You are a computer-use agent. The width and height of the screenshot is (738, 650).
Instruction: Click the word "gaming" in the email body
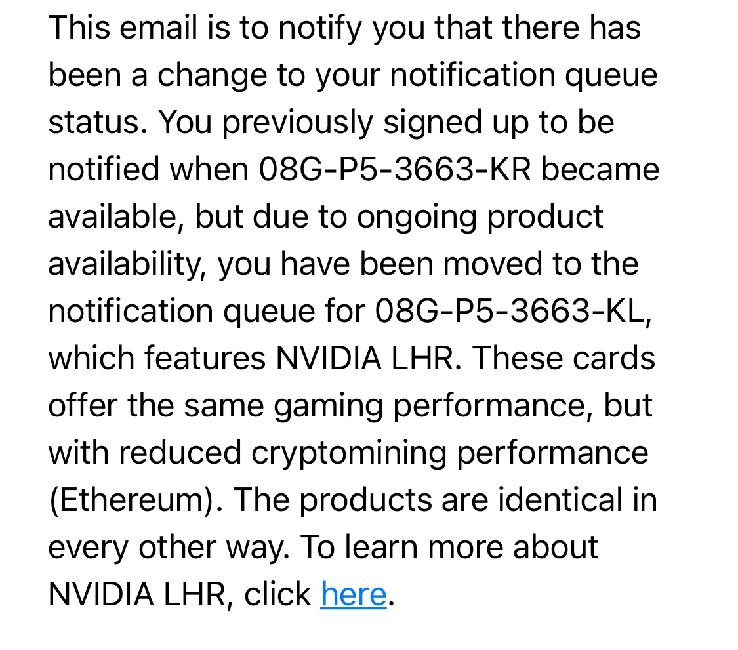pos(329,406)
